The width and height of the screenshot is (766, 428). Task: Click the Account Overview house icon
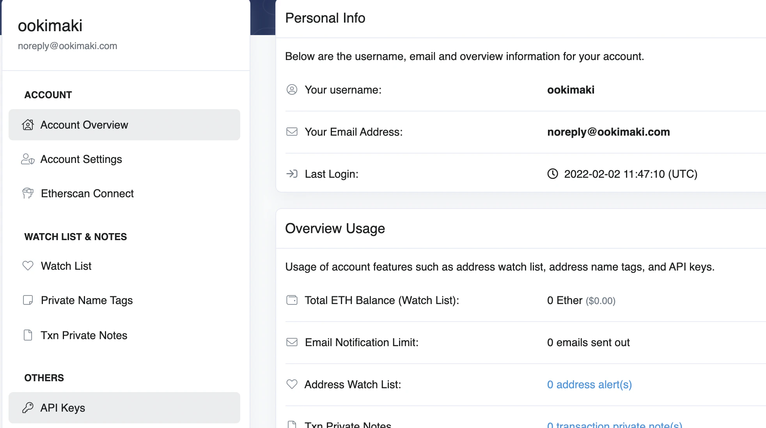(x=28, y=125)
